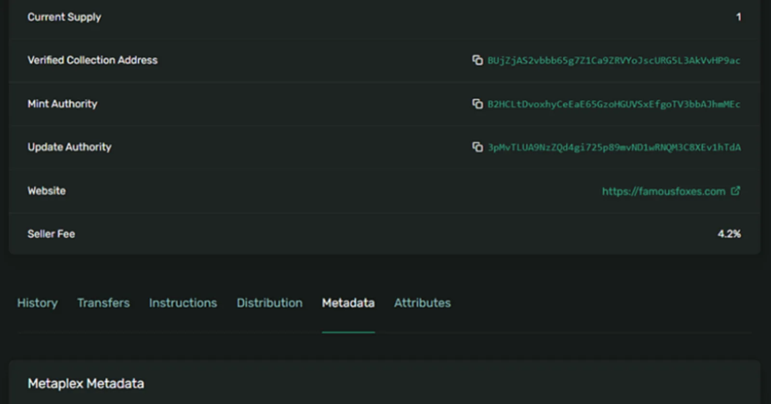The width and height of the screenshot is (771, 404).
Task: Click the Seller Fee value 4.2%
Action: 729,234
